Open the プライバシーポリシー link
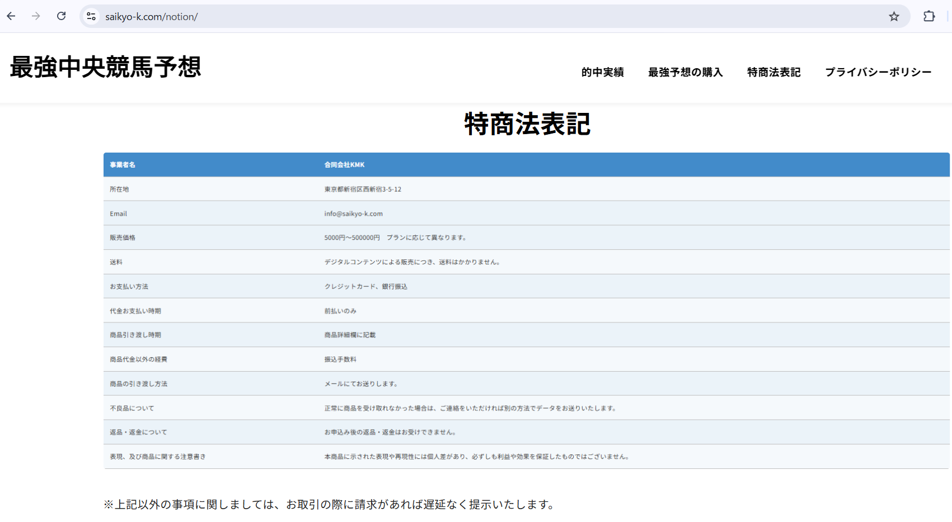952x522 pixels. pos(878,72)
